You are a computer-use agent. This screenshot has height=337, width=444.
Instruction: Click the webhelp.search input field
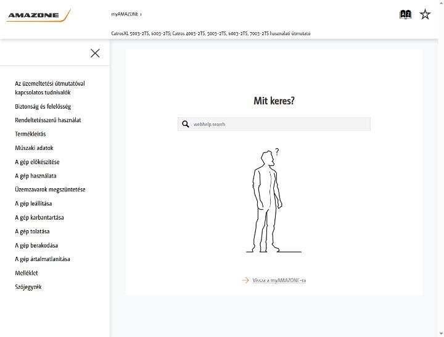click(x=274, y=124)
